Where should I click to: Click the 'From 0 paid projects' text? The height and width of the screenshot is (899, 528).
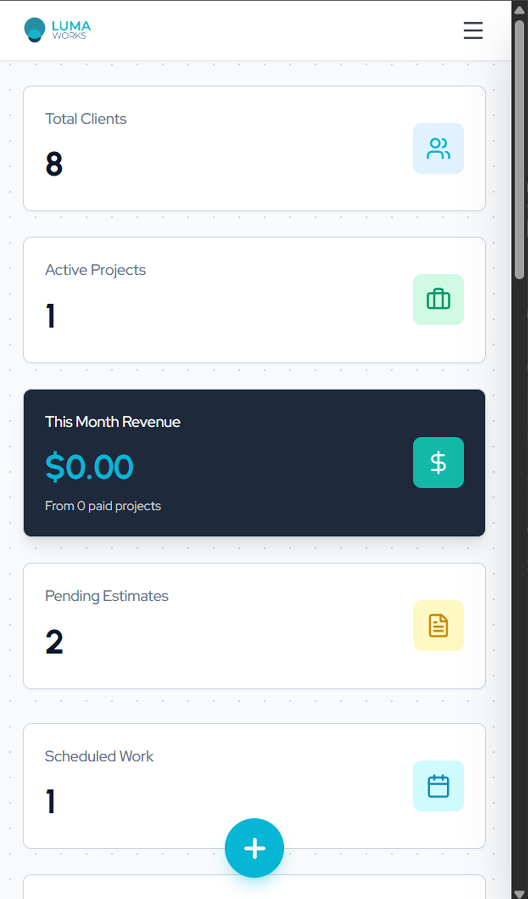tap(103, 506)
